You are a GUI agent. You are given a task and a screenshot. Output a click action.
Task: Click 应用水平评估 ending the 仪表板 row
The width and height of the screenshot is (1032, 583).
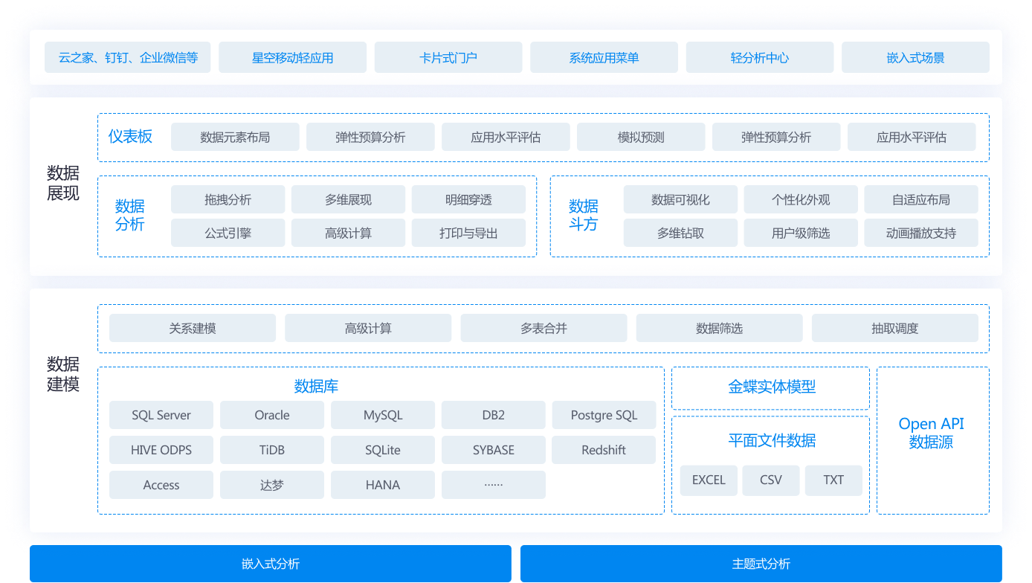[x=912, y=137]
